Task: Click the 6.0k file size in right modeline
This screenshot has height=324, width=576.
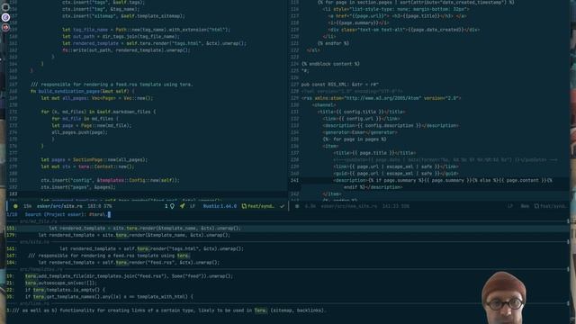Action: tap(310, 206)
